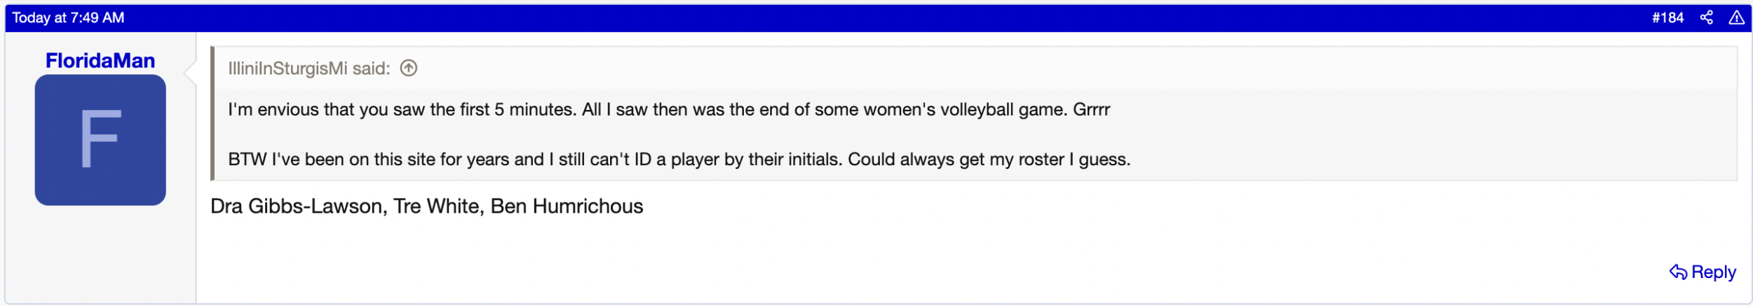The height and width of the screenshot is (306, 1753).
Task: Open FloridaMan's avatar with letter F
Action: click(100, 140)
